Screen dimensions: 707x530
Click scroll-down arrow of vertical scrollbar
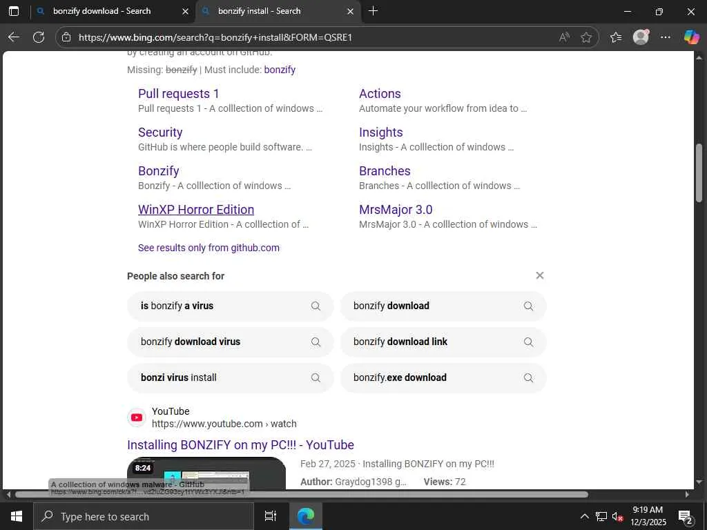point(699,482)
